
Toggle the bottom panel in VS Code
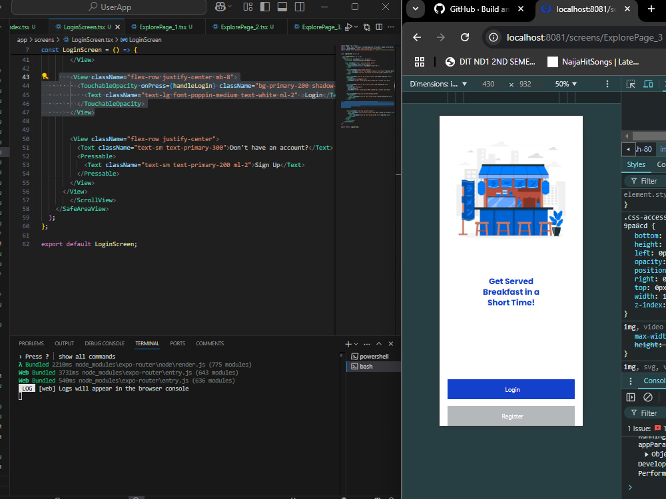[282, 7]
